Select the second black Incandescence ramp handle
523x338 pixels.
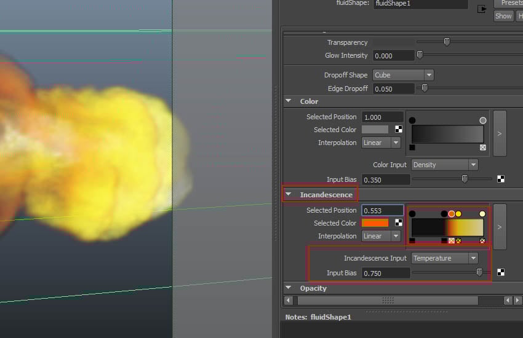pos(444,214)
